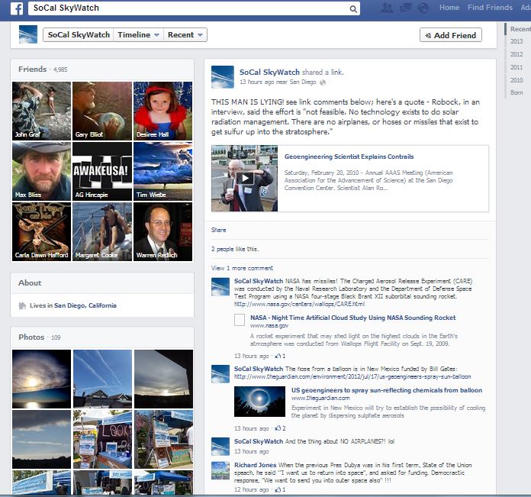Image resolution: width=531 pixels, height=497 pixels.
Task: Click the like thumb on Guardian balloon comment
Action: [278, 428]
